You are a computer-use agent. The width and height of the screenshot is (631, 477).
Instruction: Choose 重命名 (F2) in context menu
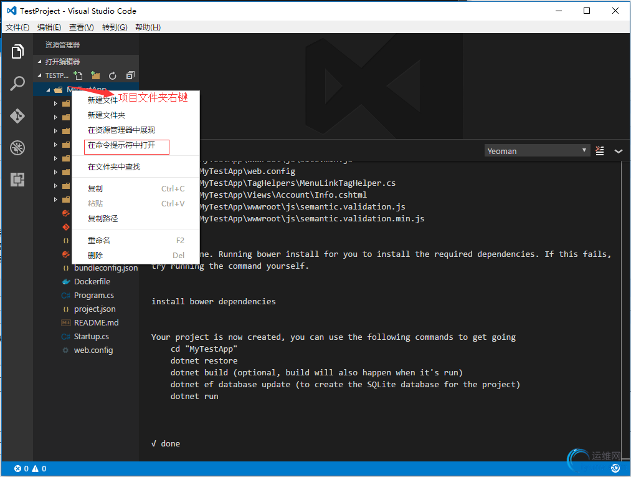[136, 241]
